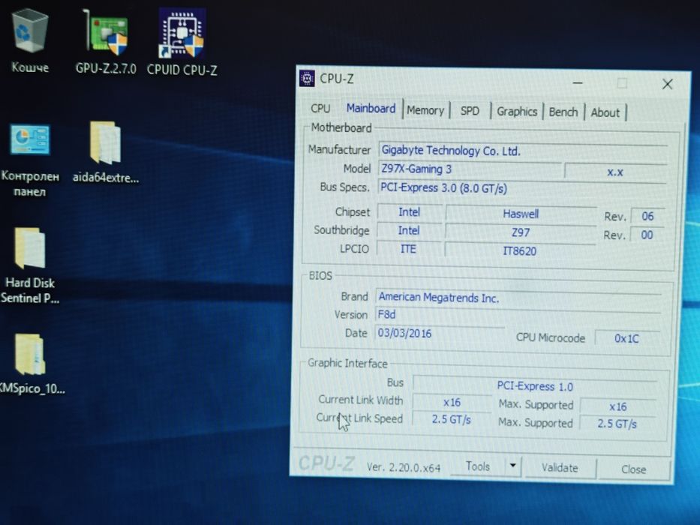Screen dimensions: 700x525
Task: Open the Bench tab
Action: point(563,112)
